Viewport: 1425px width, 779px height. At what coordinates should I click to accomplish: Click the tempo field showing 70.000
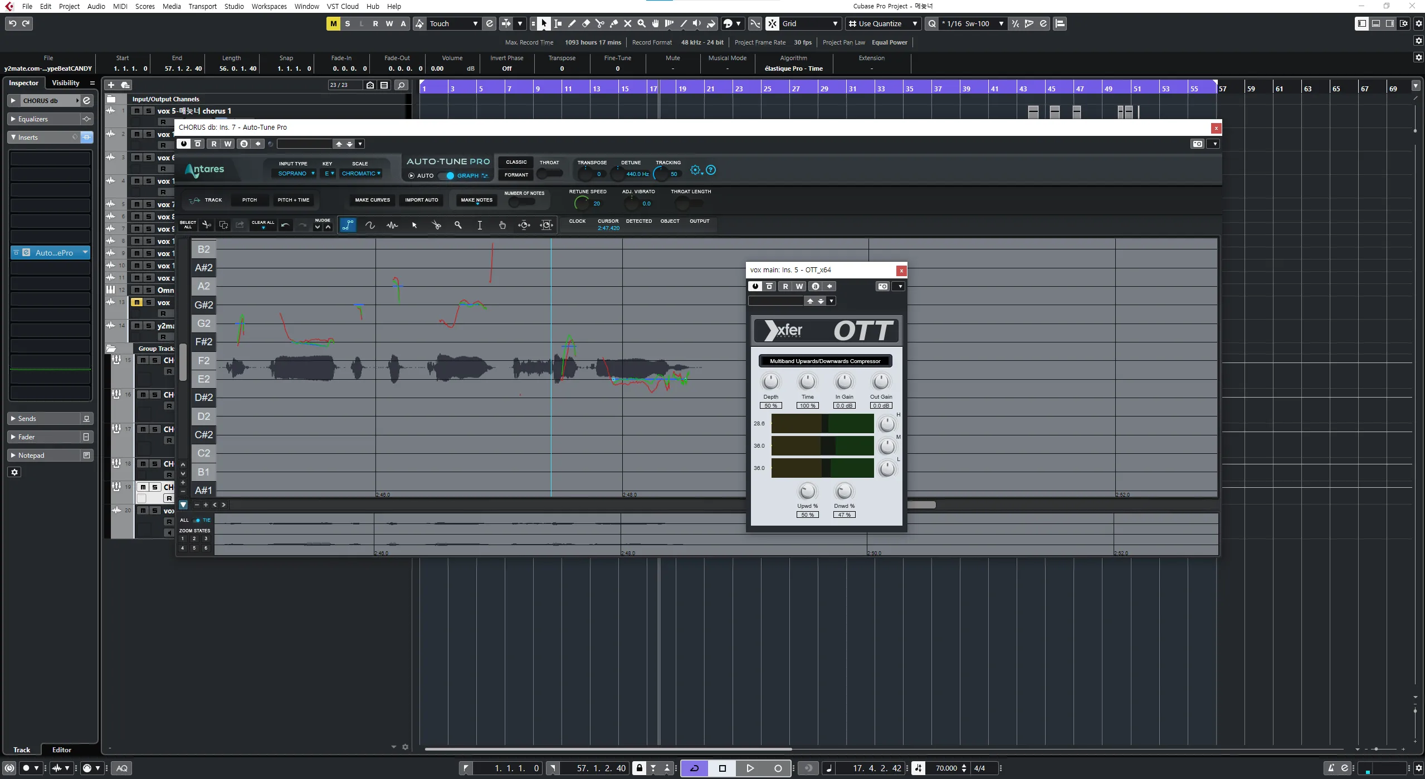coord(946,768)
